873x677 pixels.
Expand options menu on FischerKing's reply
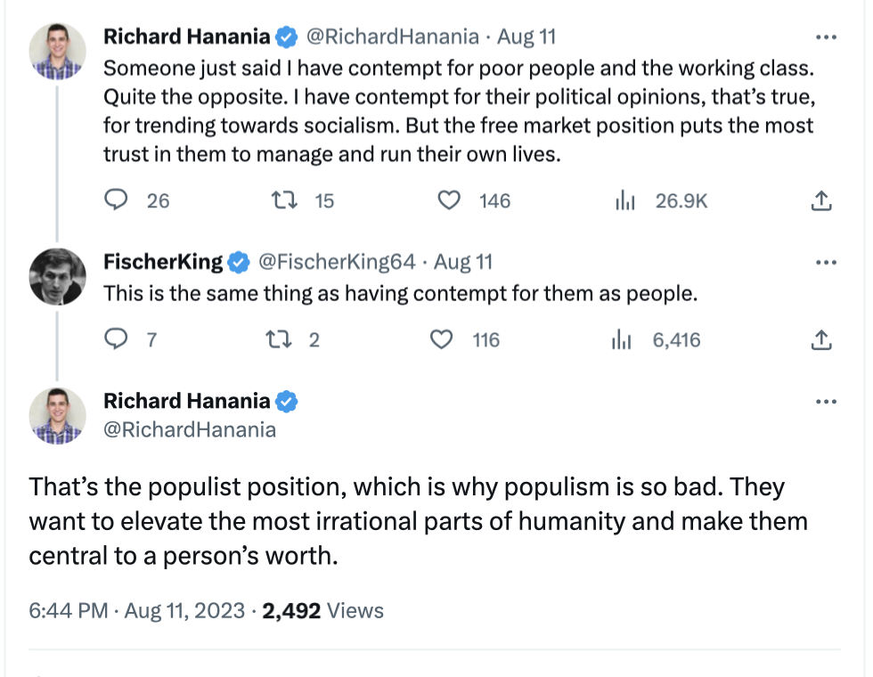click(x=826, y=262)
